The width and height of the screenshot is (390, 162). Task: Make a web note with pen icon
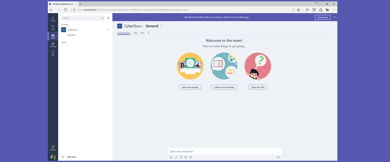click(314, 10)
